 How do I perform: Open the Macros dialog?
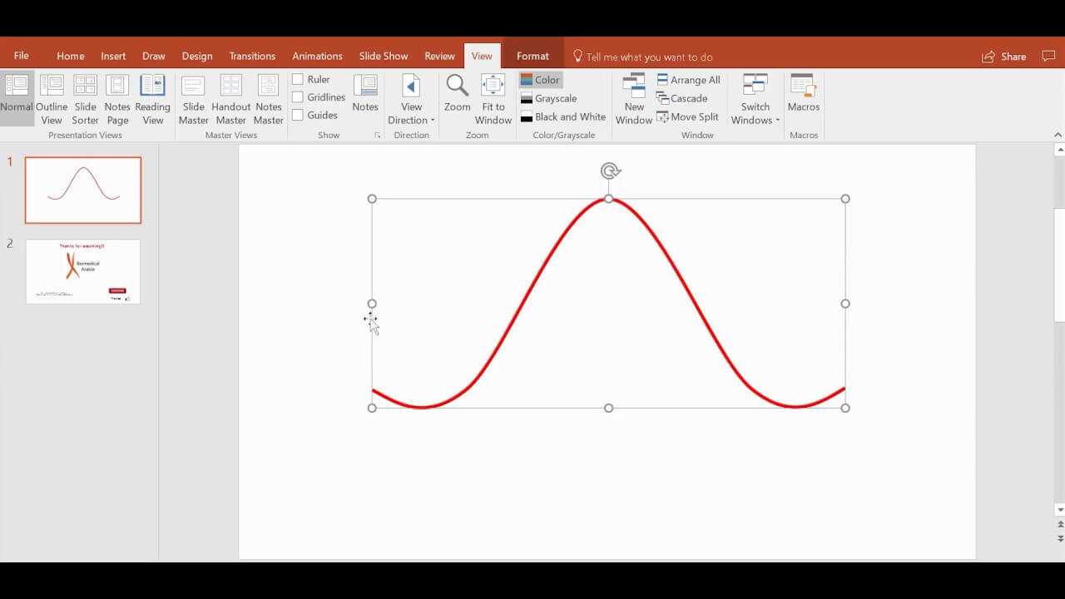803,92
